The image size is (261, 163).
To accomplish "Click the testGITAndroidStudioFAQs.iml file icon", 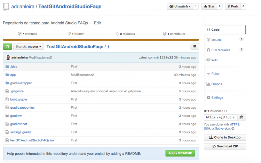I will [7, 140].
